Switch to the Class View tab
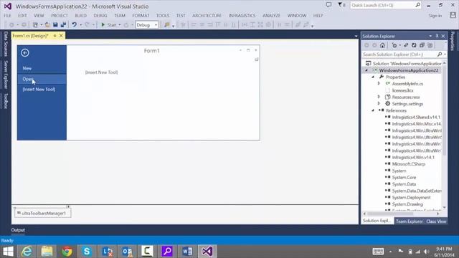Screen dimensions: 459x258 436,221
